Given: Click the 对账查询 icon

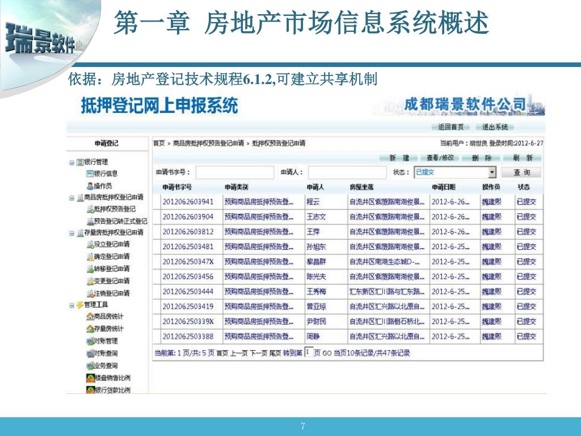Looking at the screenshot, I should [90, 353].
